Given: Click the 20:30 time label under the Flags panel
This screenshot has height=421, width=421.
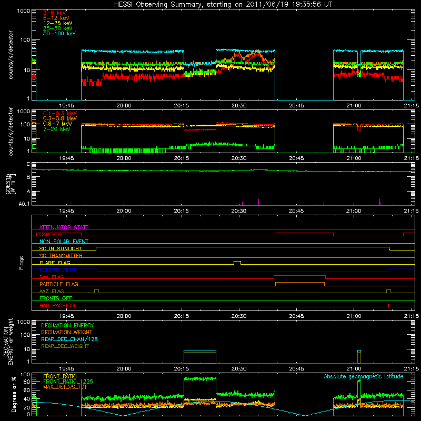Looking at the screenshot, I should (x=239, y=316).
